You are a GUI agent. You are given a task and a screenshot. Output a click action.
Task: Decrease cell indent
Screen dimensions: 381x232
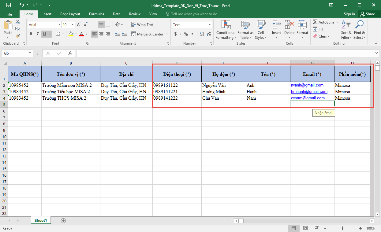pyautogui.click(x=117, y=34)
